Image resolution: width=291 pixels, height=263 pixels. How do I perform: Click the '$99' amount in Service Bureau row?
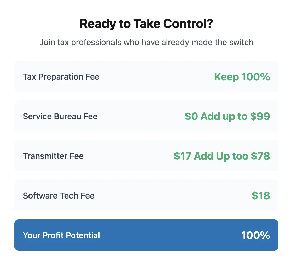point(260,116)
